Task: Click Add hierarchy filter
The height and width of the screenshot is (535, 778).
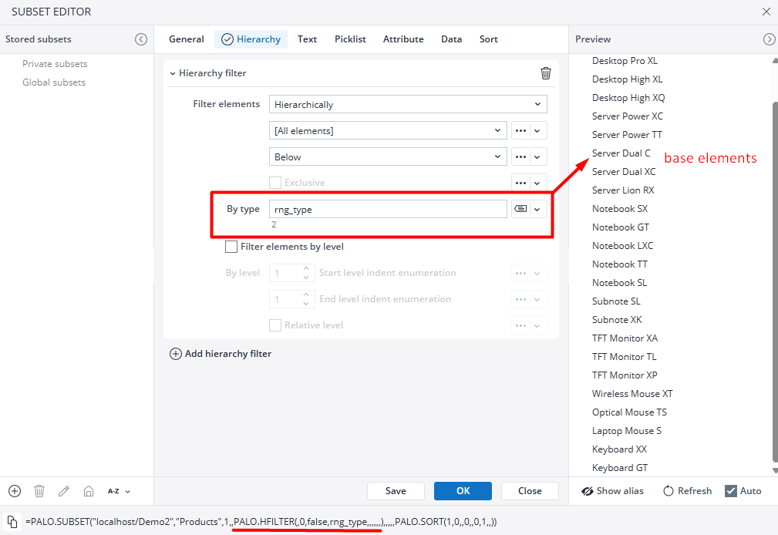Action: coord(221,354)
